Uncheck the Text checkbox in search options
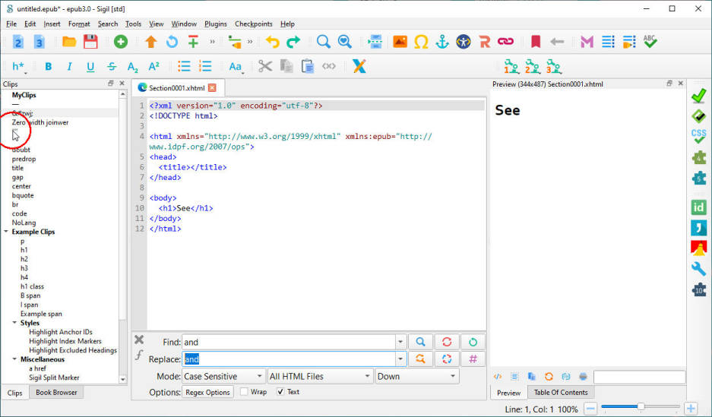Screen dimensions: 712x417 click(280, 392)
